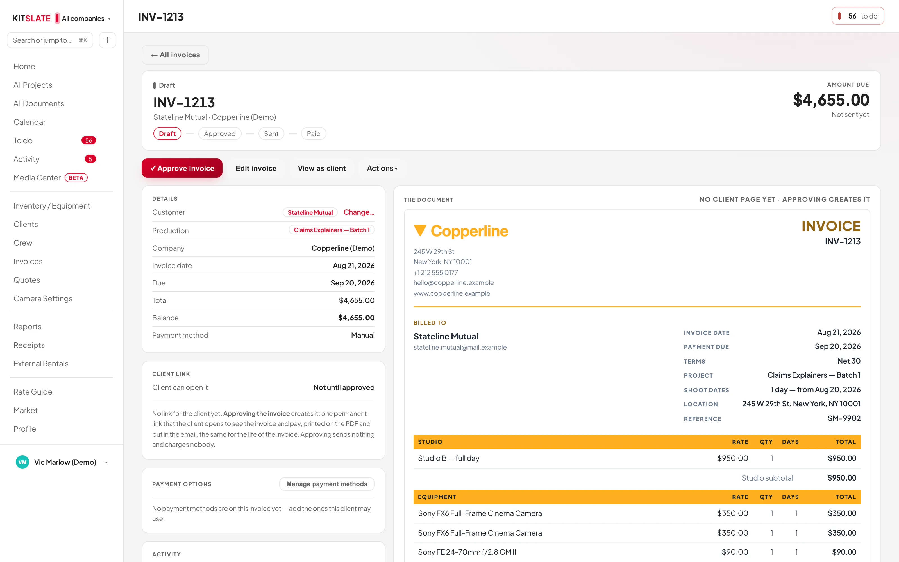
Task: Open the Stateline Mutual customer chip
Action: [310, 212]
